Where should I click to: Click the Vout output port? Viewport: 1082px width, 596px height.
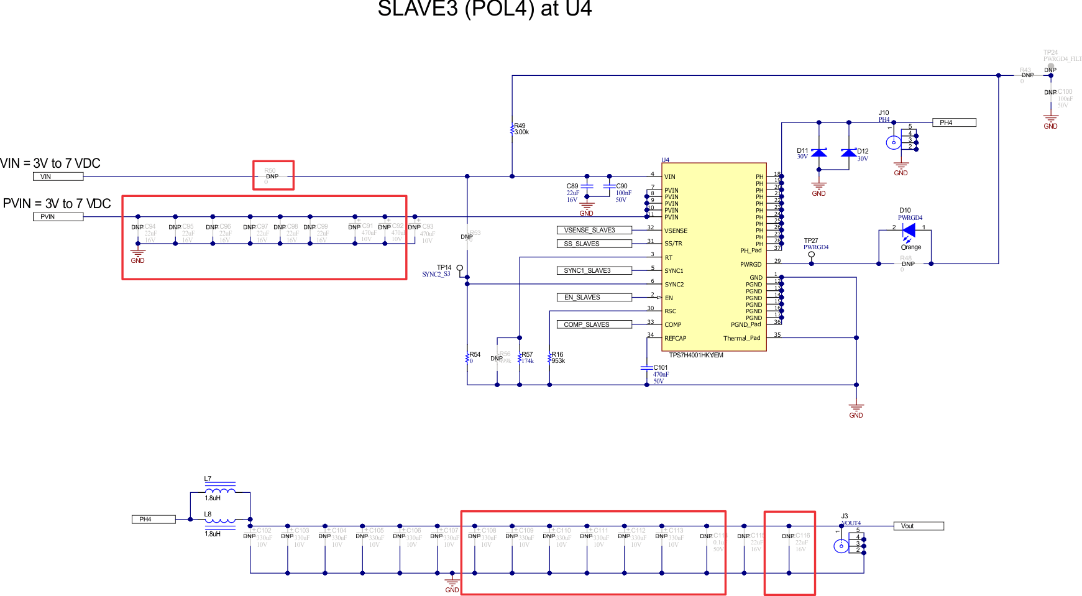click(919, 526)
